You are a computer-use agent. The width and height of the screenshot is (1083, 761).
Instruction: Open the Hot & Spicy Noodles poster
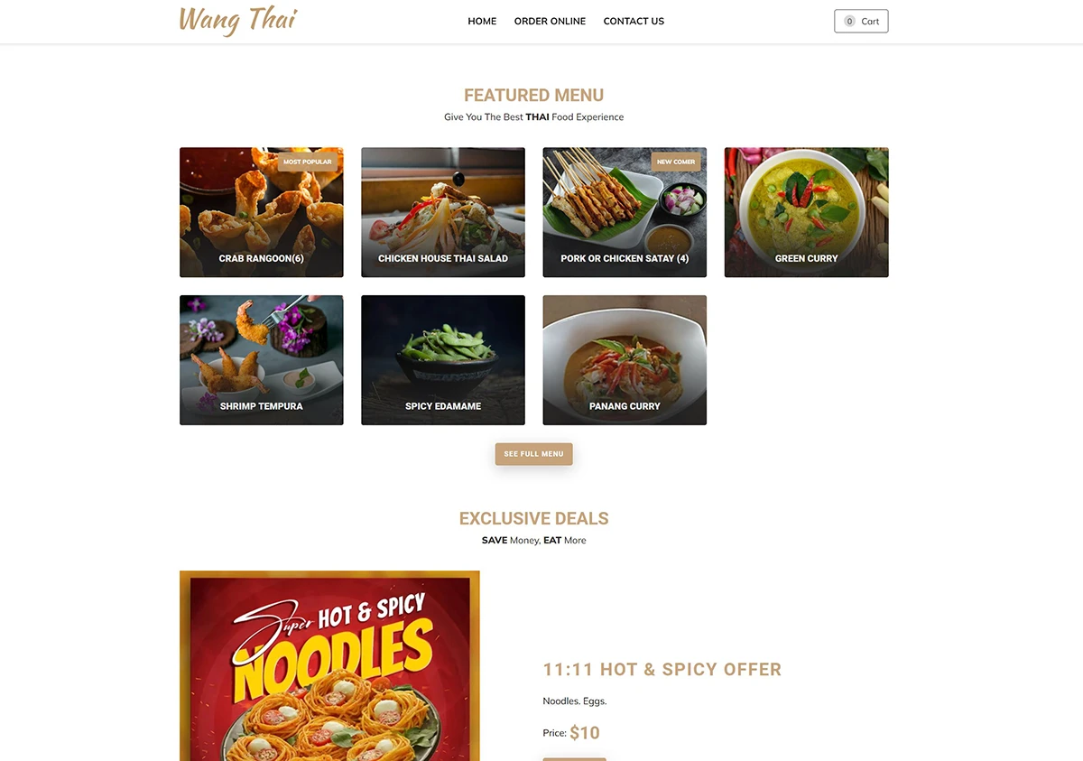pos(329,665)
